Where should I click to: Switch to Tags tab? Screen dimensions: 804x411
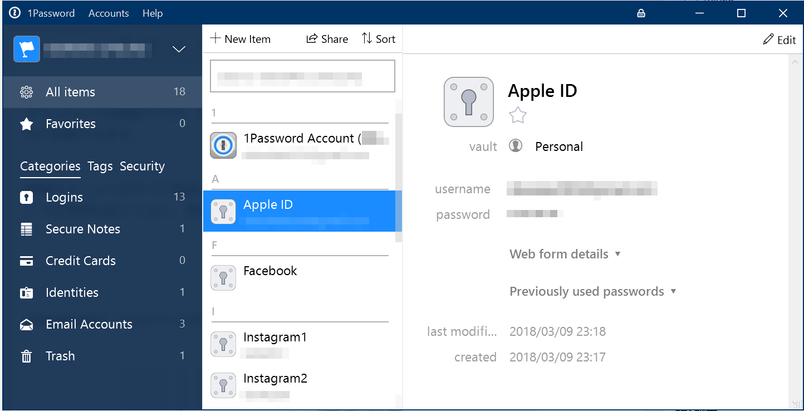pyautogui.click(x=100, y=167)
